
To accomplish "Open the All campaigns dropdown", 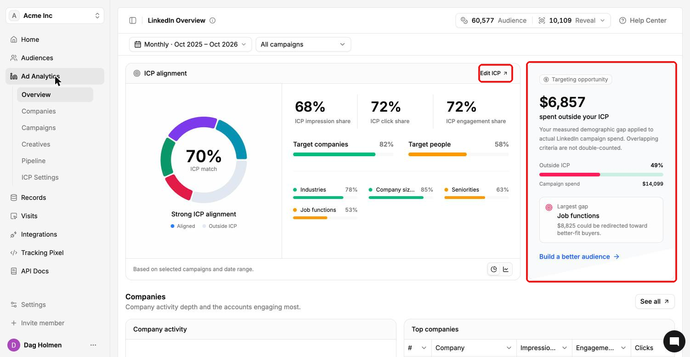I will [303, 44].
